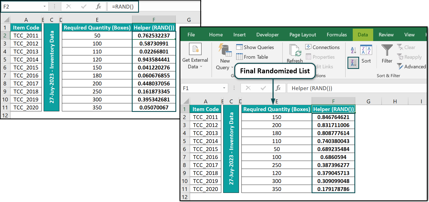Expand the Get External Data dropdown arrow

201,67
